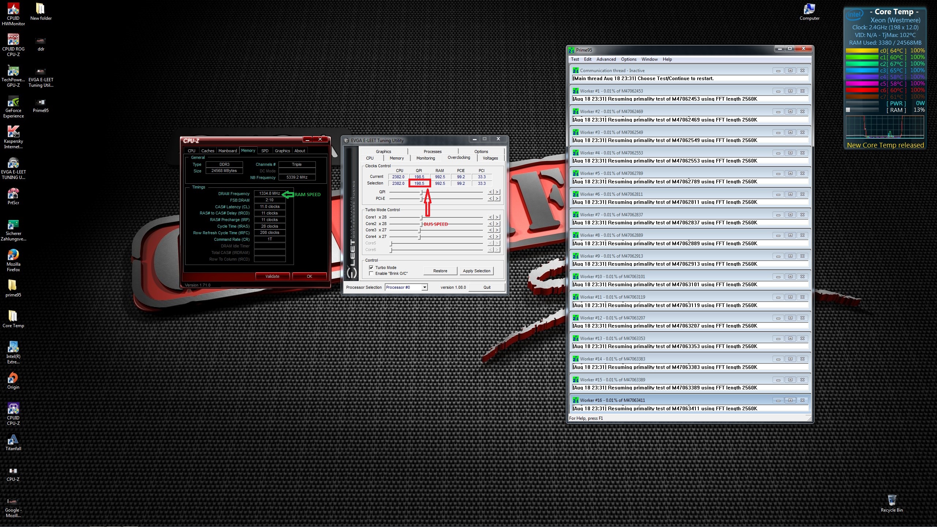Click the PCI-E slider handle
The height and width of the screenshot is (527, 937).
click(x=421, y=199)
